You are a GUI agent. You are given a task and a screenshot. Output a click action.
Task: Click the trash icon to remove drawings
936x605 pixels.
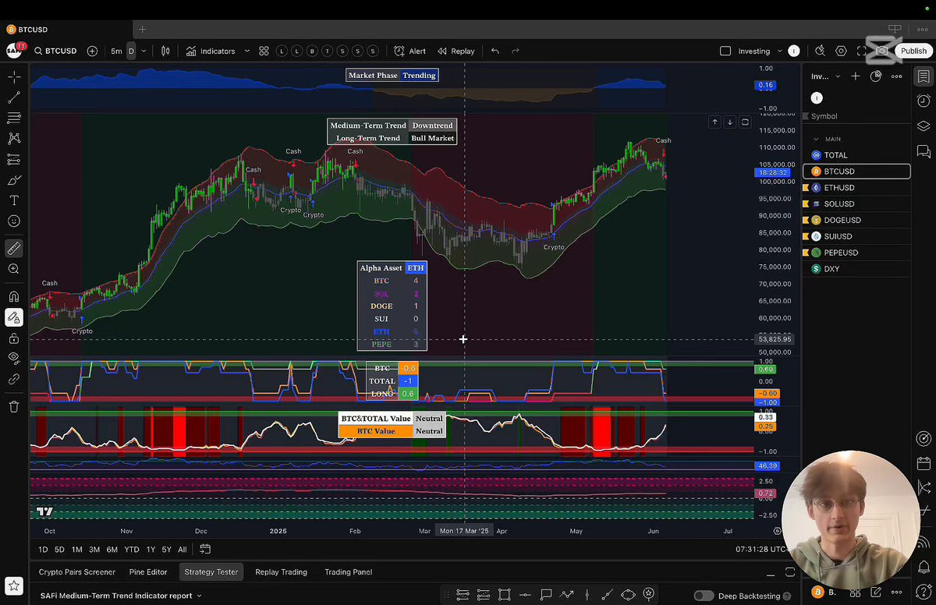[14, 406]
